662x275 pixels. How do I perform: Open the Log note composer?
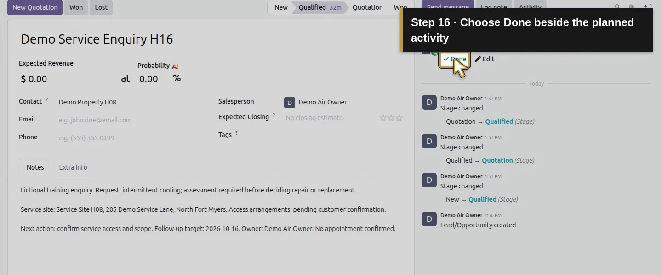point(494,7)
